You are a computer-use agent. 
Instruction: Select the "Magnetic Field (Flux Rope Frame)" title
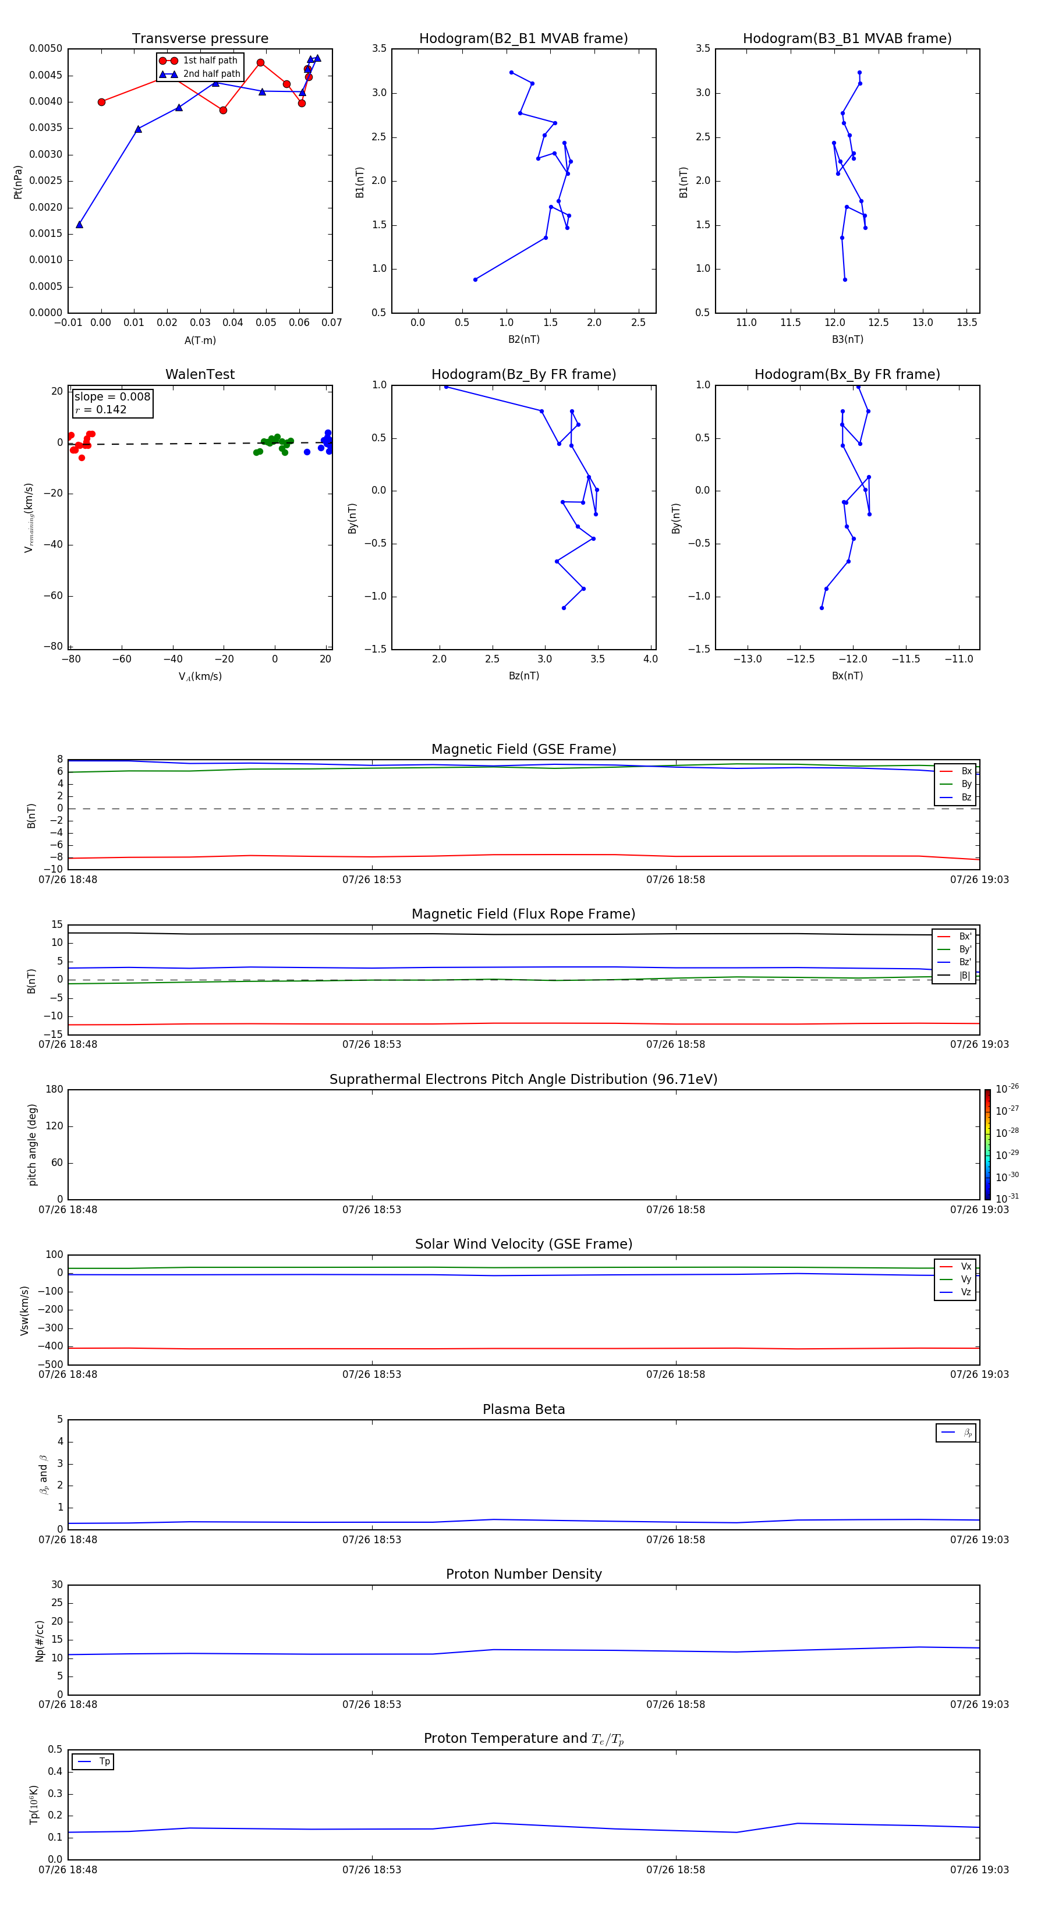(523, 915)
